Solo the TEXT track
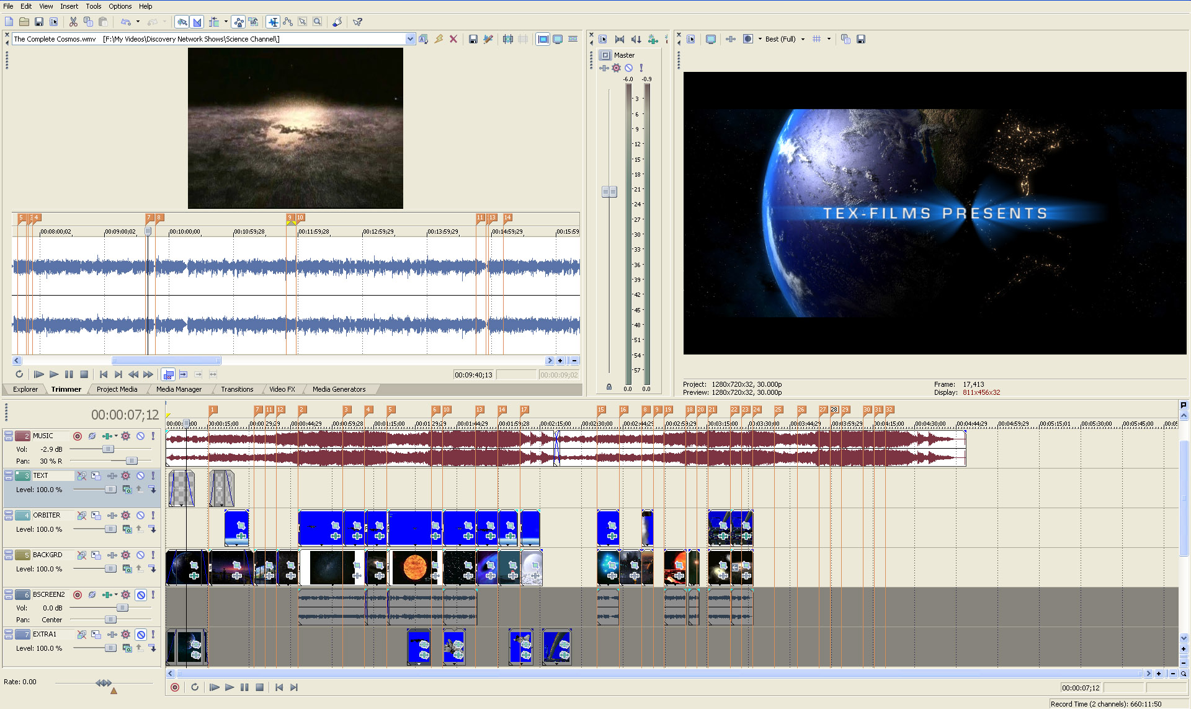 153,476
